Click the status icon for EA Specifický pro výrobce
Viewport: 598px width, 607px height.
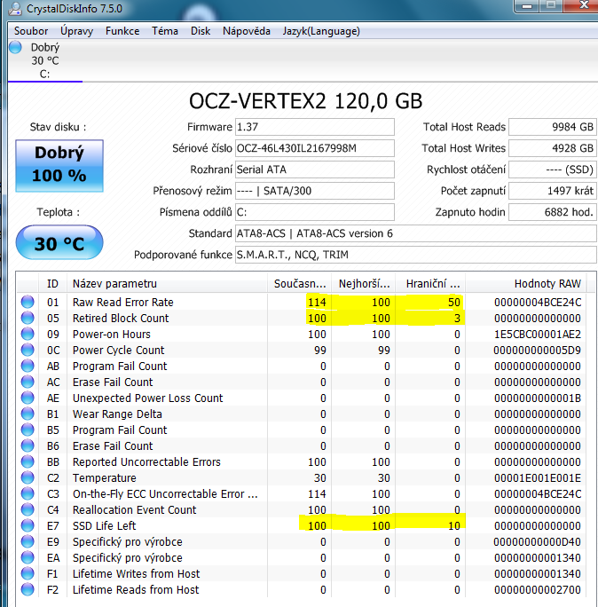click(28, 557)
